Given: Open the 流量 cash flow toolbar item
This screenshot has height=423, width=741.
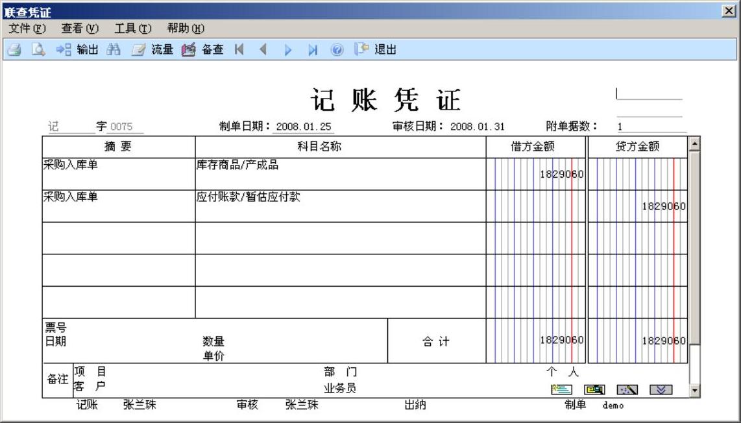Looking at the screenshot, I should point(152,49).
